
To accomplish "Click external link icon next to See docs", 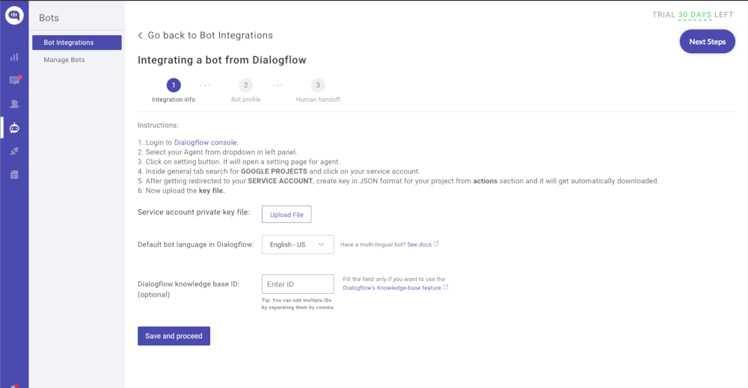I will (436, 244).
